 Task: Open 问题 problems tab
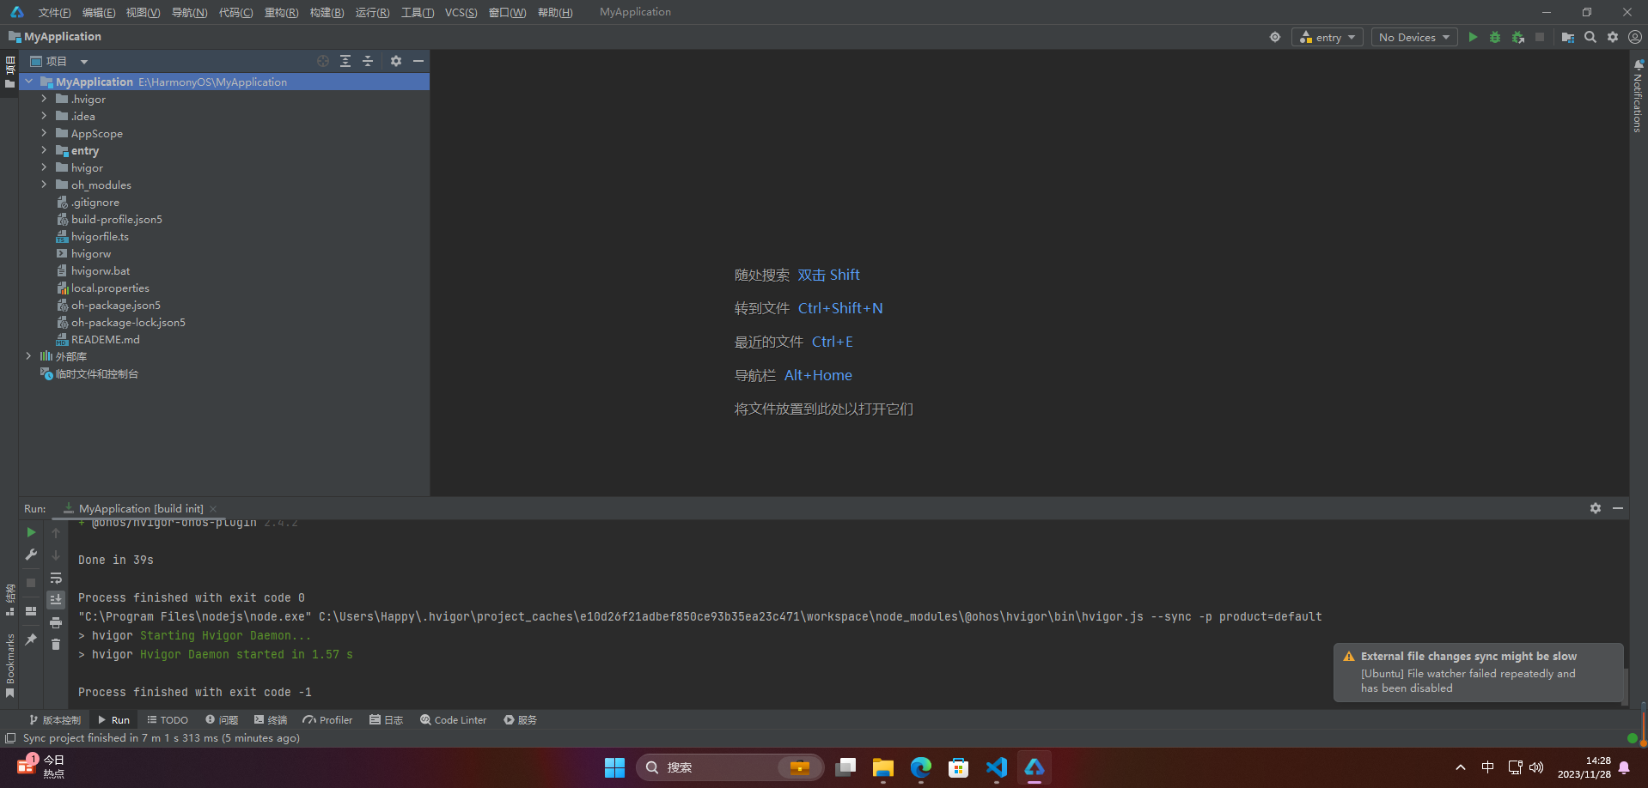click(222, 720)
